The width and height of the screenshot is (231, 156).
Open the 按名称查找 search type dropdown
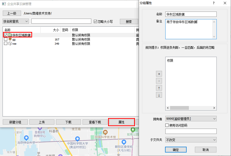tap(16, 22)
